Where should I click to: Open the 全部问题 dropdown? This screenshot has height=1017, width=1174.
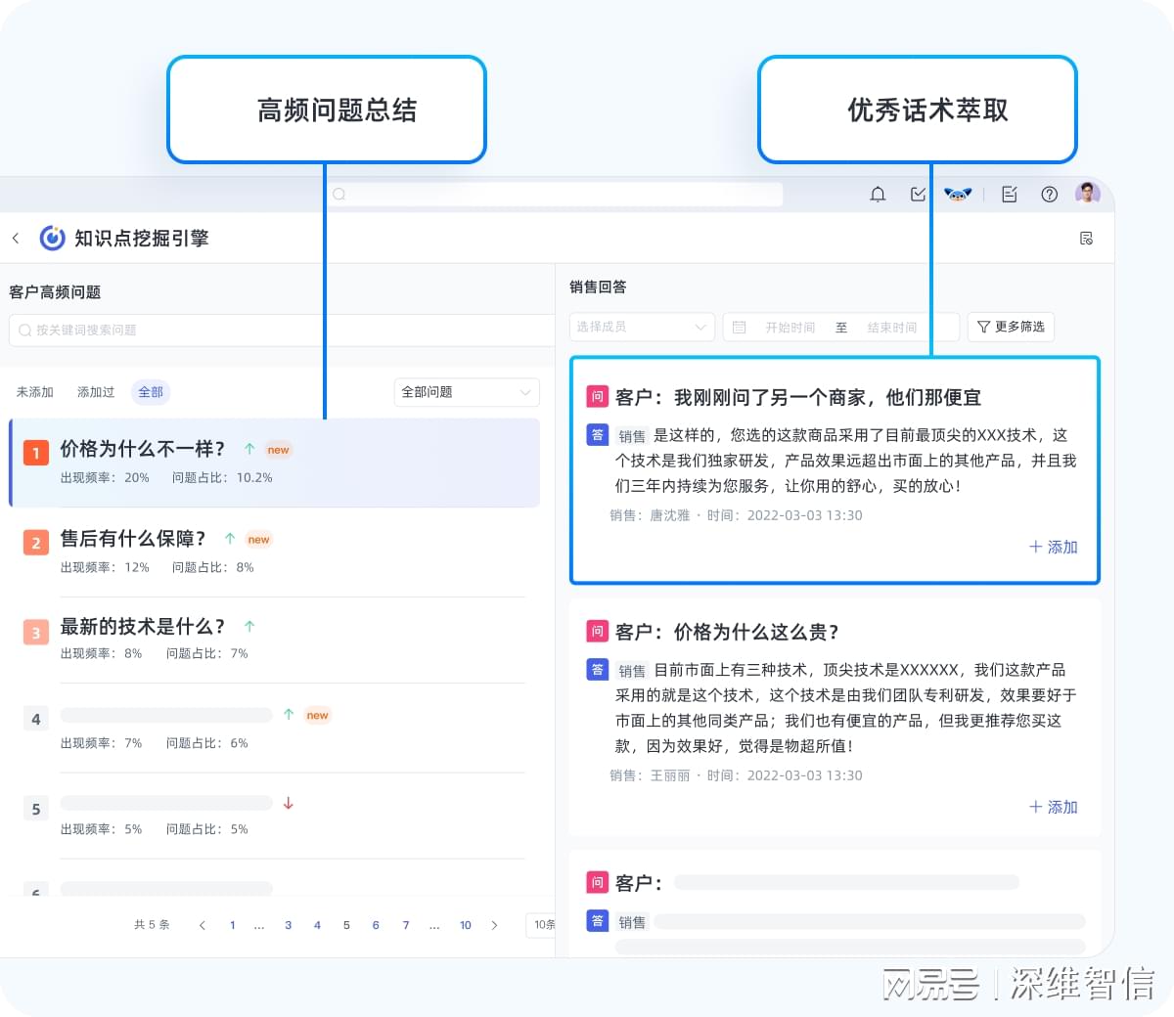pos(466,391)
